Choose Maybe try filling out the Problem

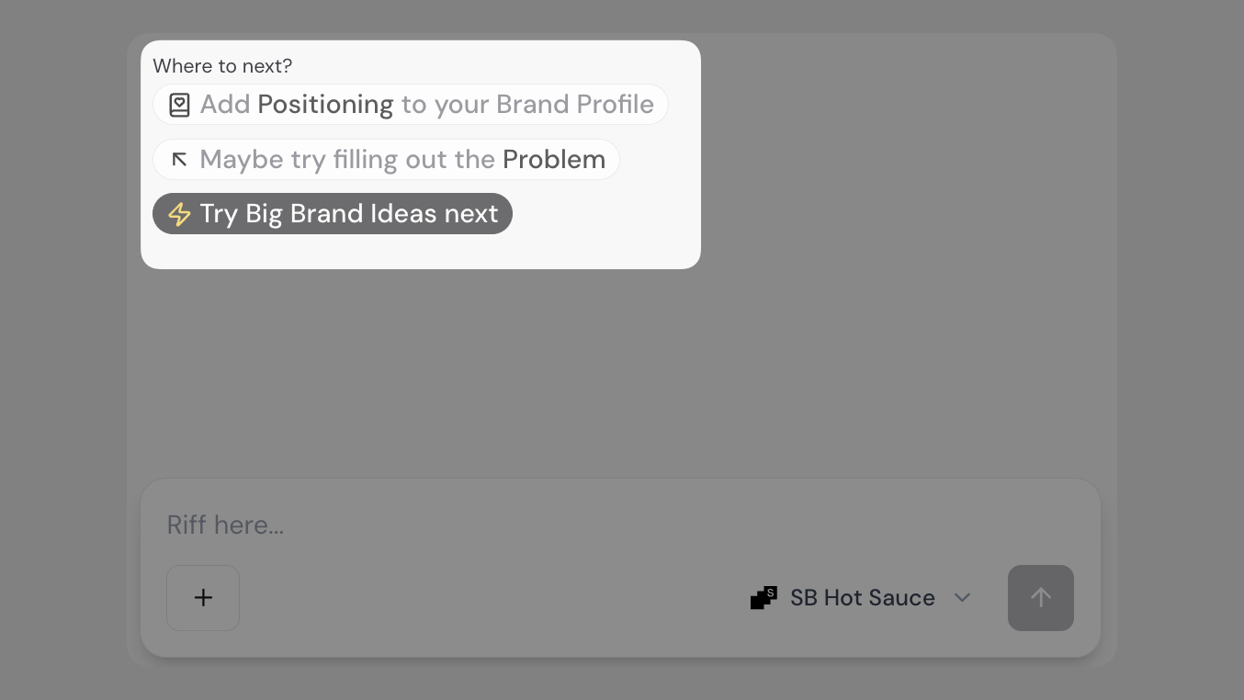coord(386,160)
